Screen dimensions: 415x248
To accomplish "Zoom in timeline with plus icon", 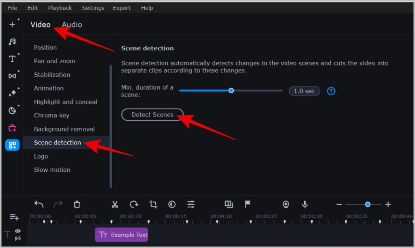I will coord(388,204).
